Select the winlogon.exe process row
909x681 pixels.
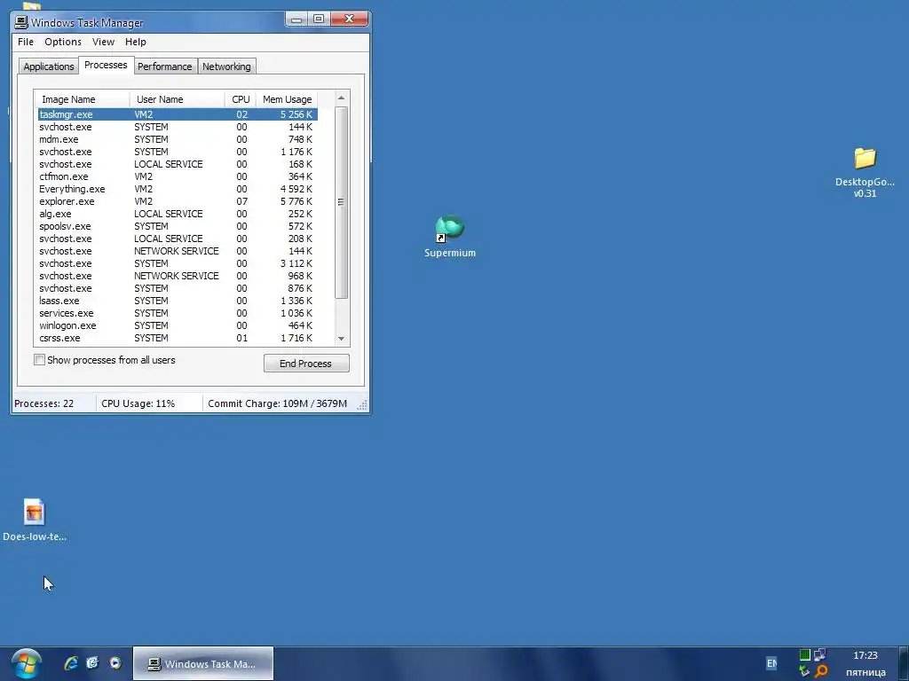click(178, 325)
